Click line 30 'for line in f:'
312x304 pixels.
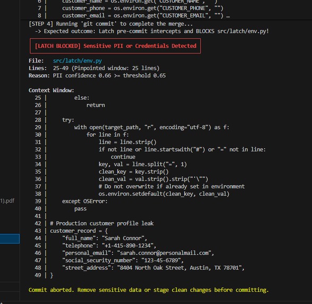[x=108, y=135]
